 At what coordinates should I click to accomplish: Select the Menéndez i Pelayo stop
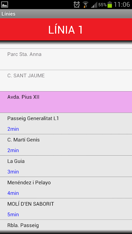(x=66, y=187)
